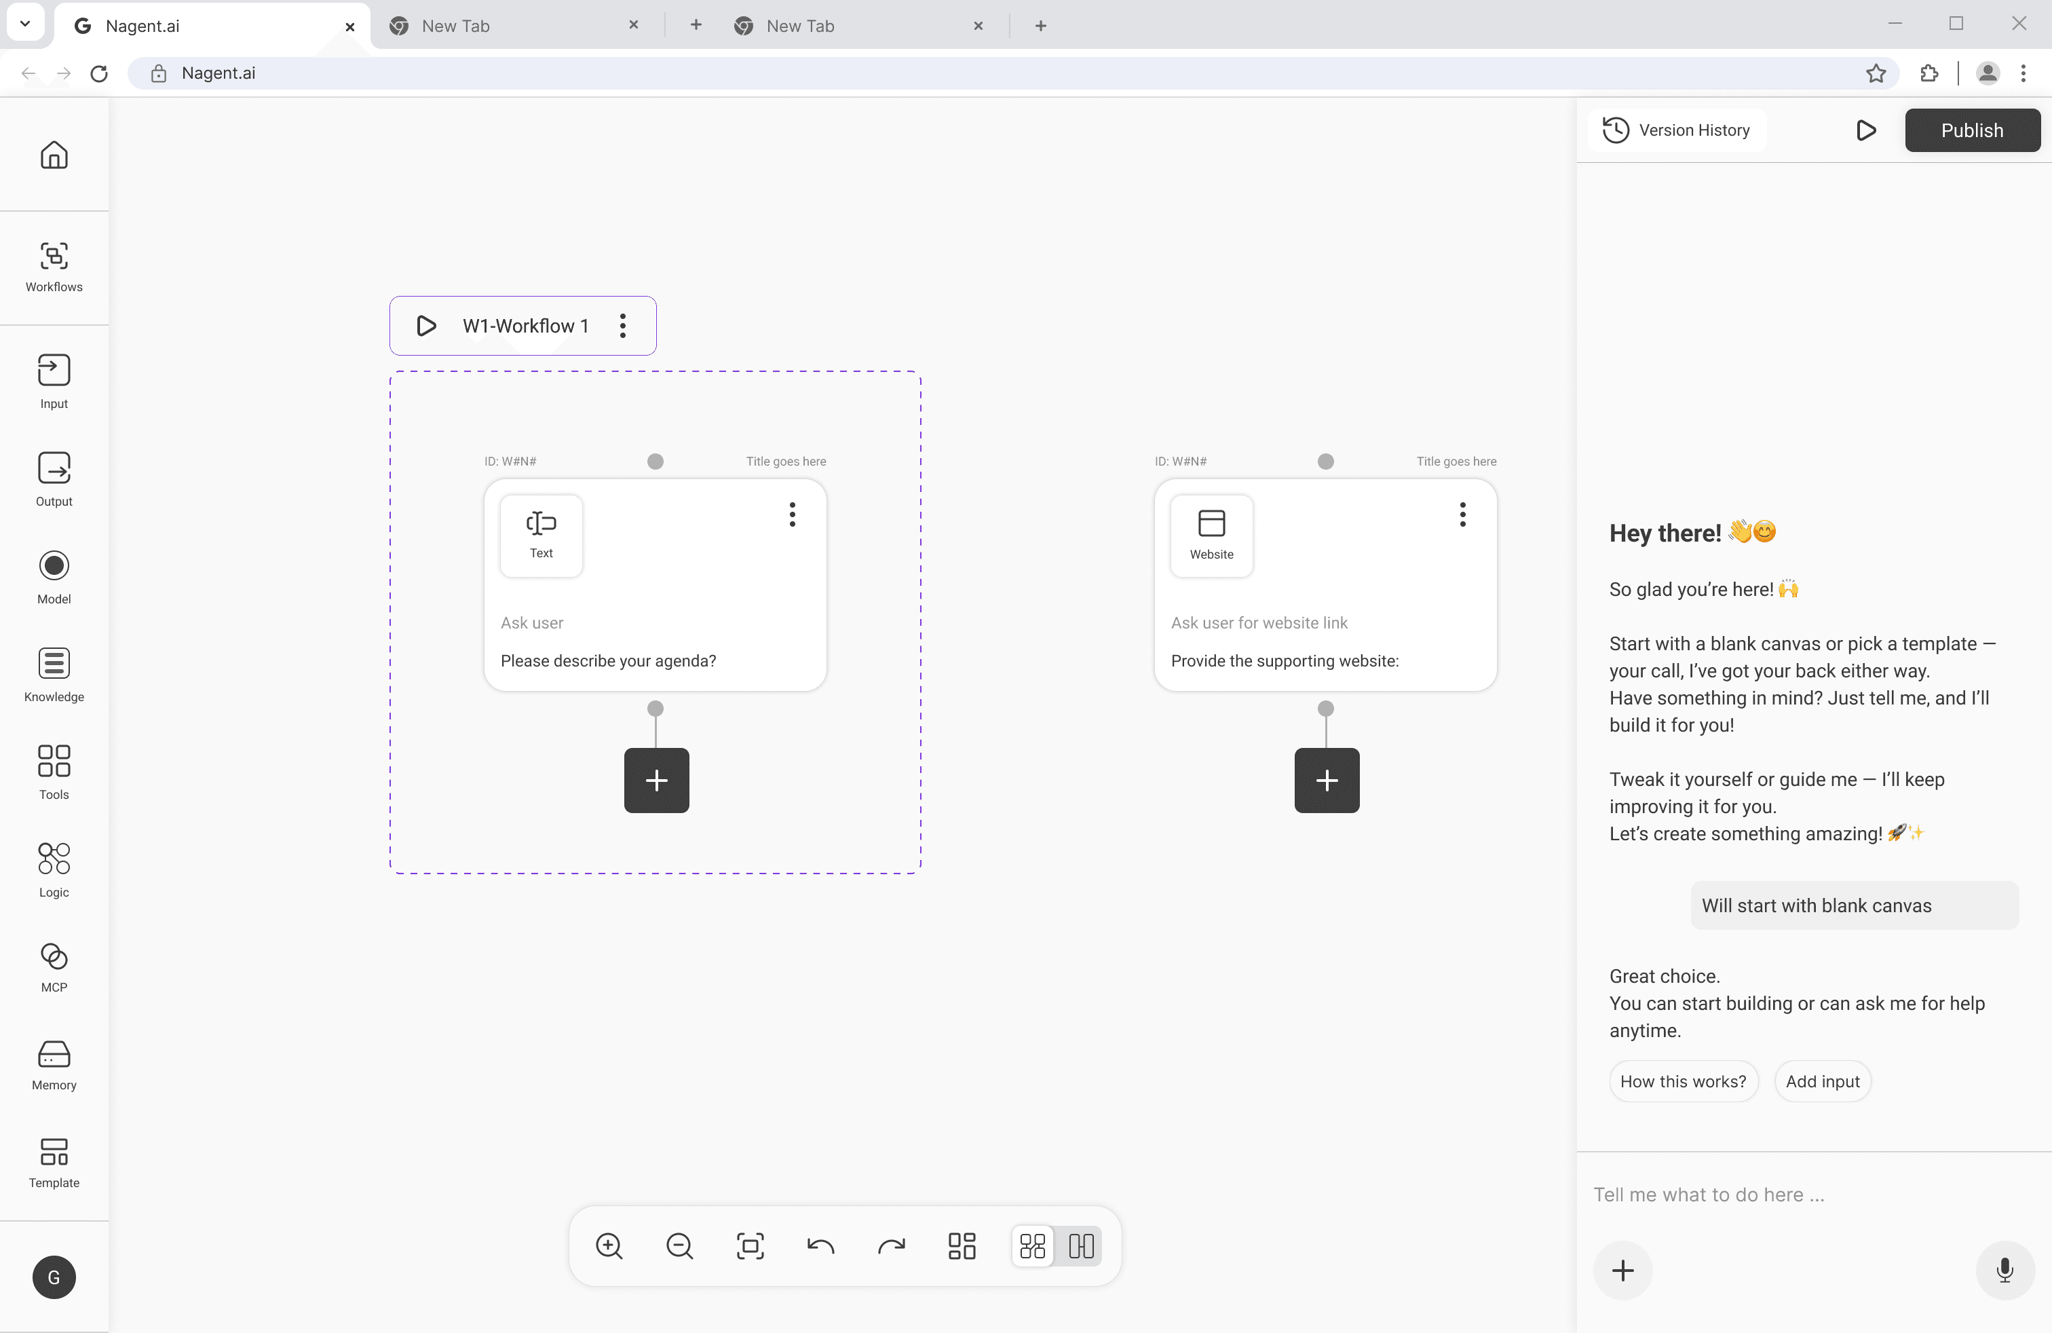Click the Publish button
The height and width of the screenshot is (1333, 2052).
click(x=1972, y=130)
